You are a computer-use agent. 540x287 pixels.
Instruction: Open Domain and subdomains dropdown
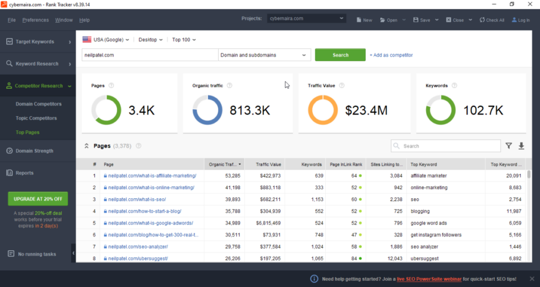coord(265,55)
